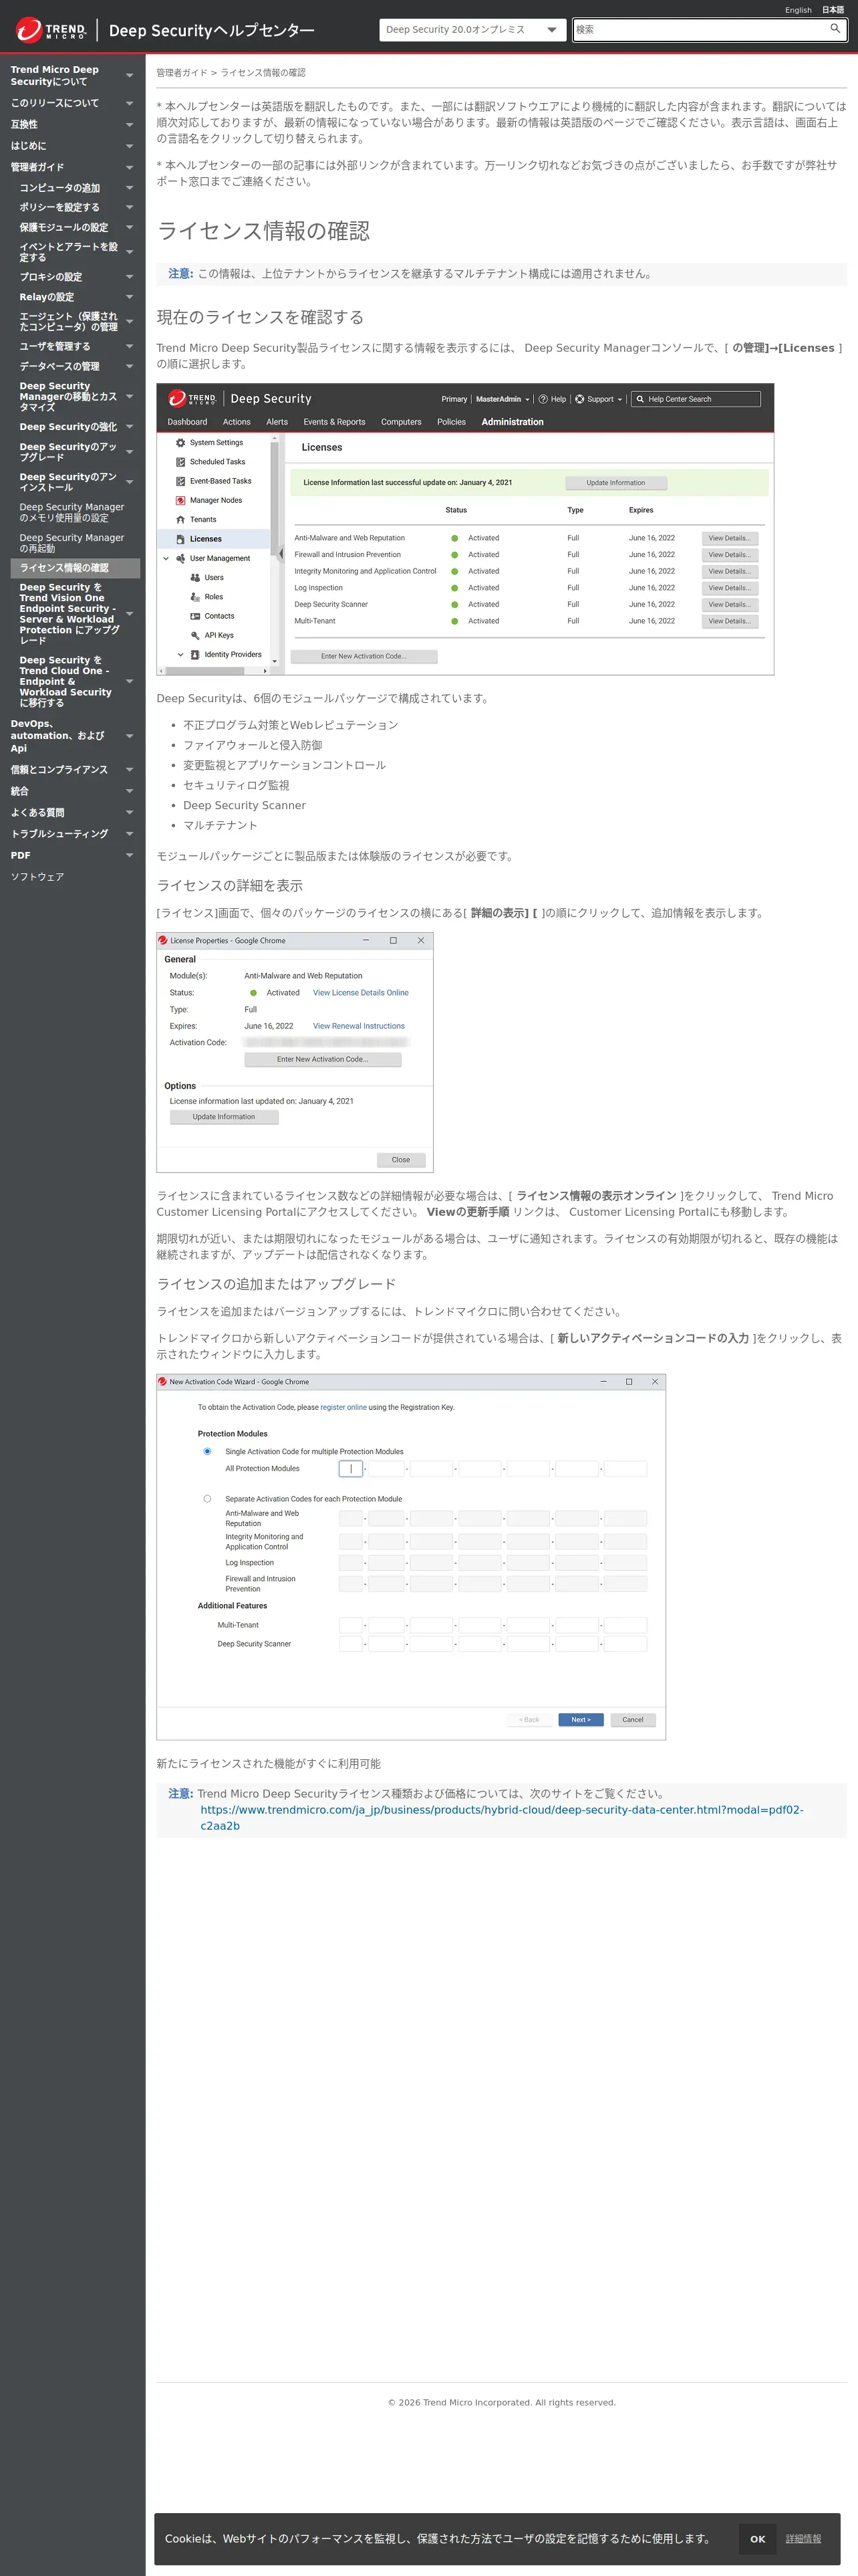Open Deep Securityのアップグレード sidebar item

[68, 452]
